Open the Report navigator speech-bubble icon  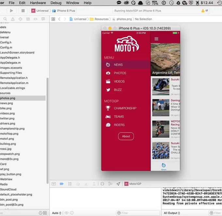tap(43, 19)
